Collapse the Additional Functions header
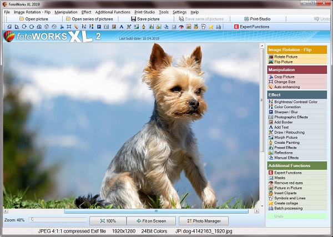 [x=297, y=165]
